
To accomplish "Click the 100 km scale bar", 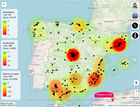I will click(134, 101).
